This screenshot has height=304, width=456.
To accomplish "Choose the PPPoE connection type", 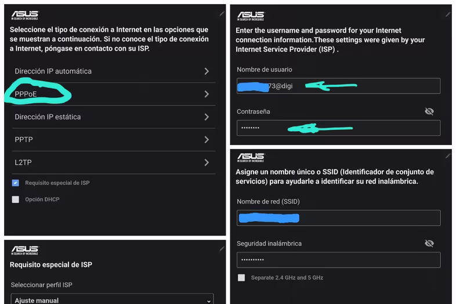I will [114, 94].
